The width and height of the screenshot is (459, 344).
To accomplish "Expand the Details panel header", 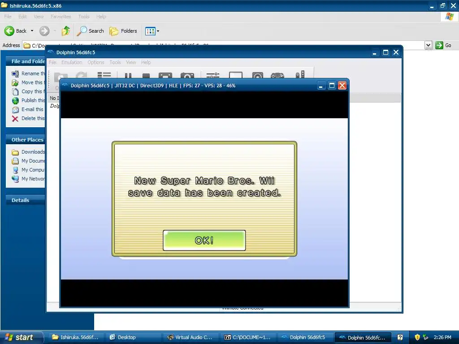I will coord(26,200).
